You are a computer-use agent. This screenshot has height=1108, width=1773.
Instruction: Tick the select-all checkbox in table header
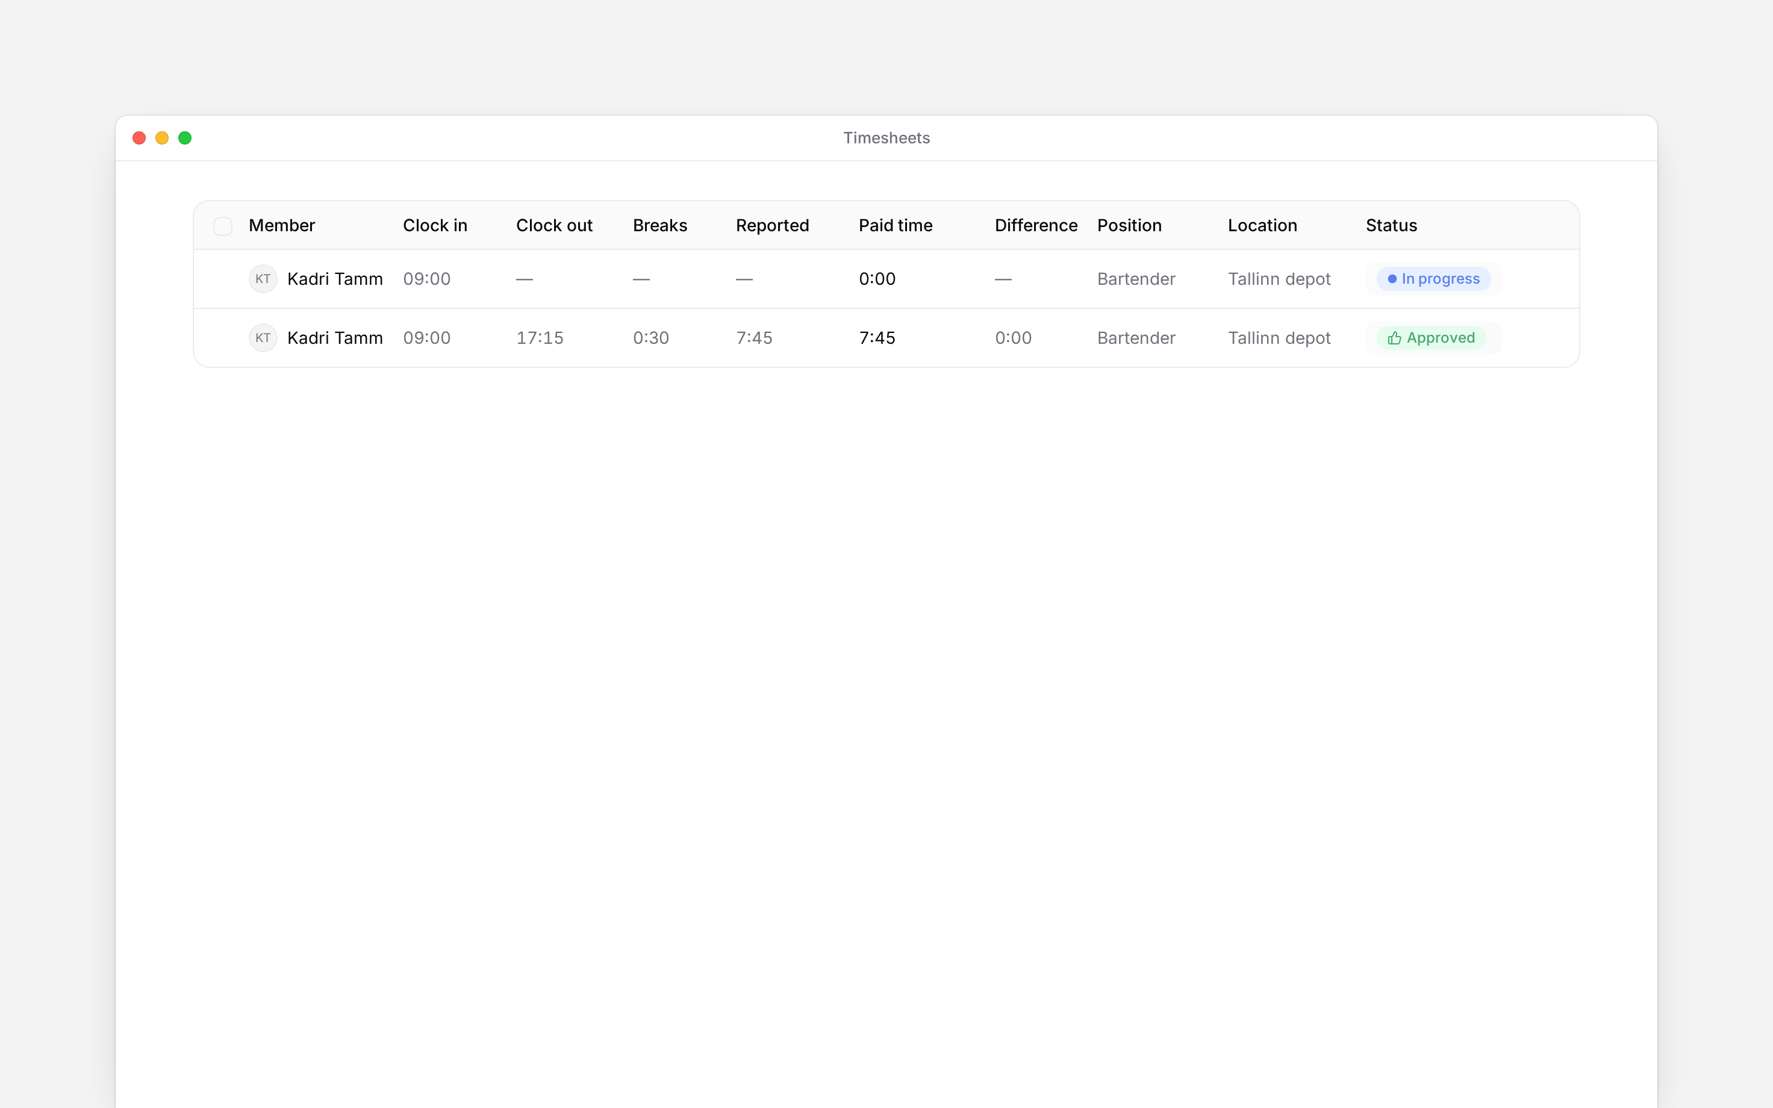[223, 226]
